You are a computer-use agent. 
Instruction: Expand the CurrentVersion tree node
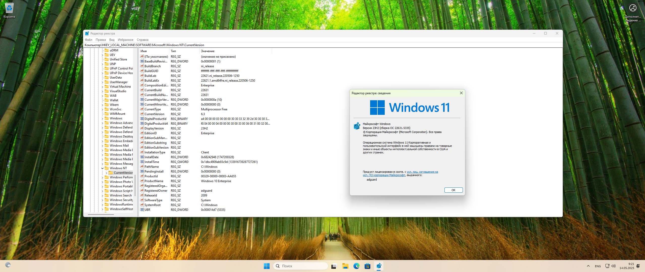(x=106, y=173)
